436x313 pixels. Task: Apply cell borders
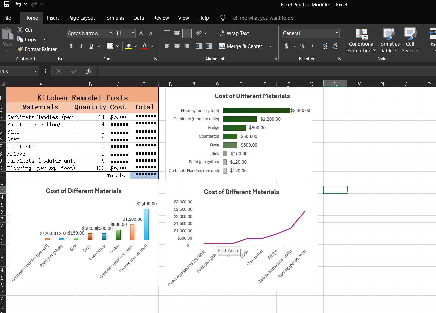[x=110, y=46]
